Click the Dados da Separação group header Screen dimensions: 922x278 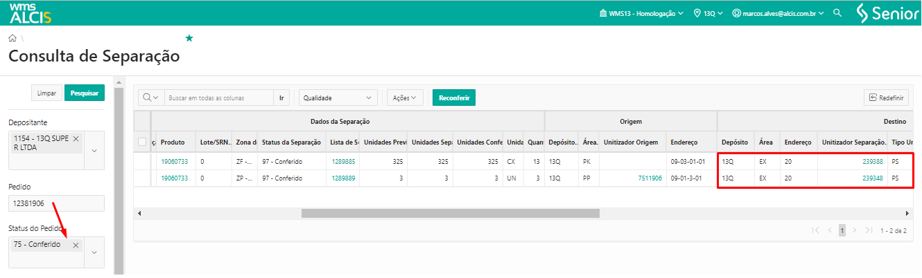click(339, 121)
